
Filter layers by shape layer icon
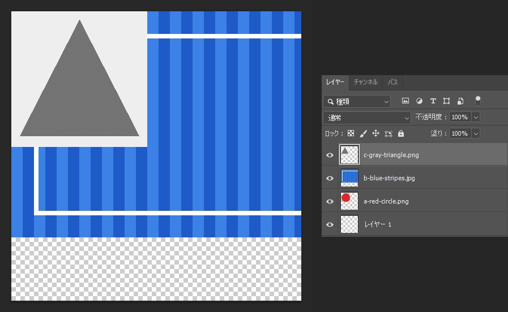point(446,101)
